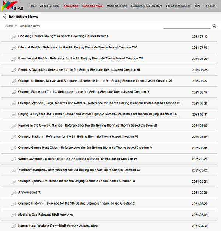Screen dimensions: 221x231
Task: Open Life and Health article
Action: tap(77, 47)
